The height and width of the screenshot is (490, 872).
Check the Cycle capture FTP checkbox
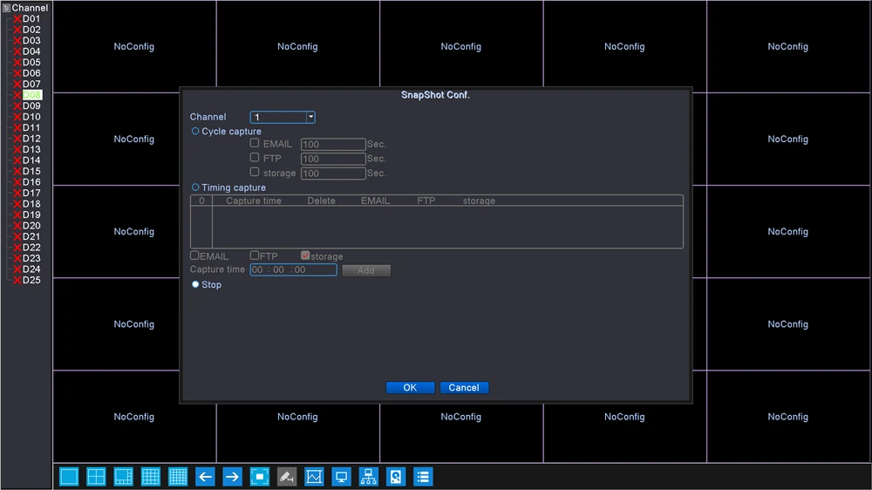[x=255, y=158]
